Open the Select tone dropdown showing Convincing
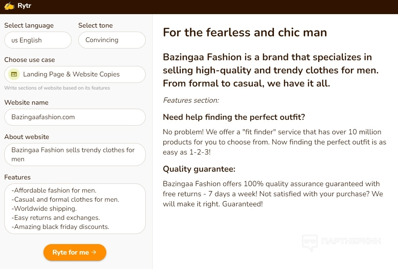The height and width of the screenshot is (269, 398). pyautogui.click(x=112, y=40)
